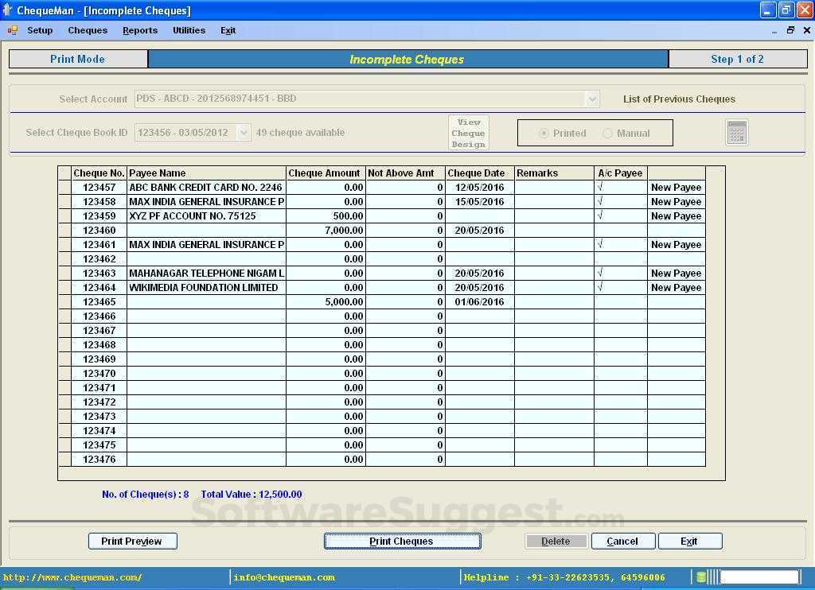815x590 pixels.
Task: Open the Cheques menu
Action: [x=87, y=30]
